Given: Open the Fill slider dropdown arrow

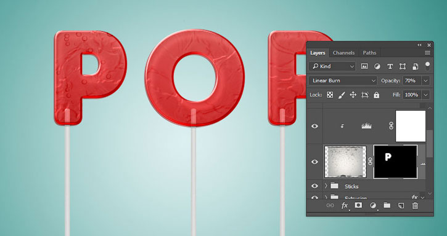Looking at the screenshot, I should (425, 95).
